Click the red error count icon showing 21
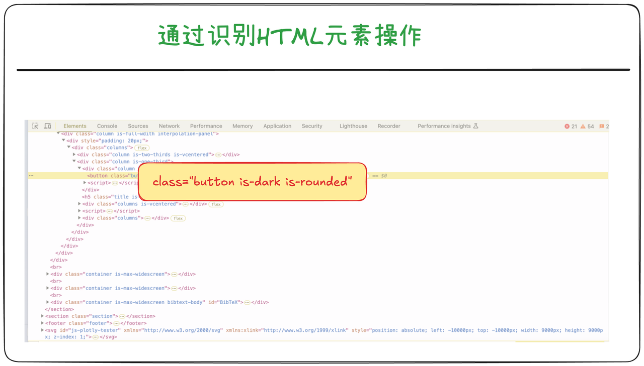The image size is (644, 366). (x=567, y=127)
